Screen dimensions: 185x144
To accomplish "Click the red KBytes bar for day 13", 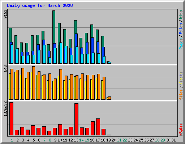I will tap(76, 119).
